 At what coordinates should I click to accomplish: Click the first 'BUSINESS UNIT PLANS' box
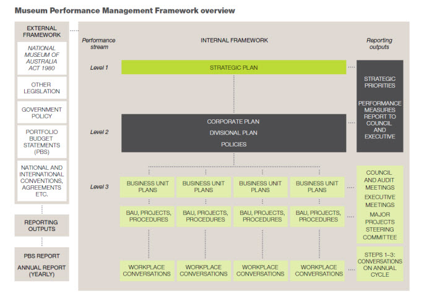[x=148, y=187]
